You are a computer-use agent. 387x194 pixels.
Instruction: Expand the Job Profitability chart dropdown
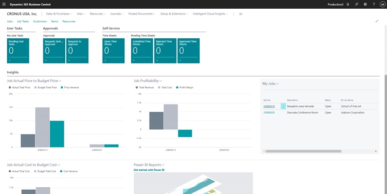(x=161, y=81)
